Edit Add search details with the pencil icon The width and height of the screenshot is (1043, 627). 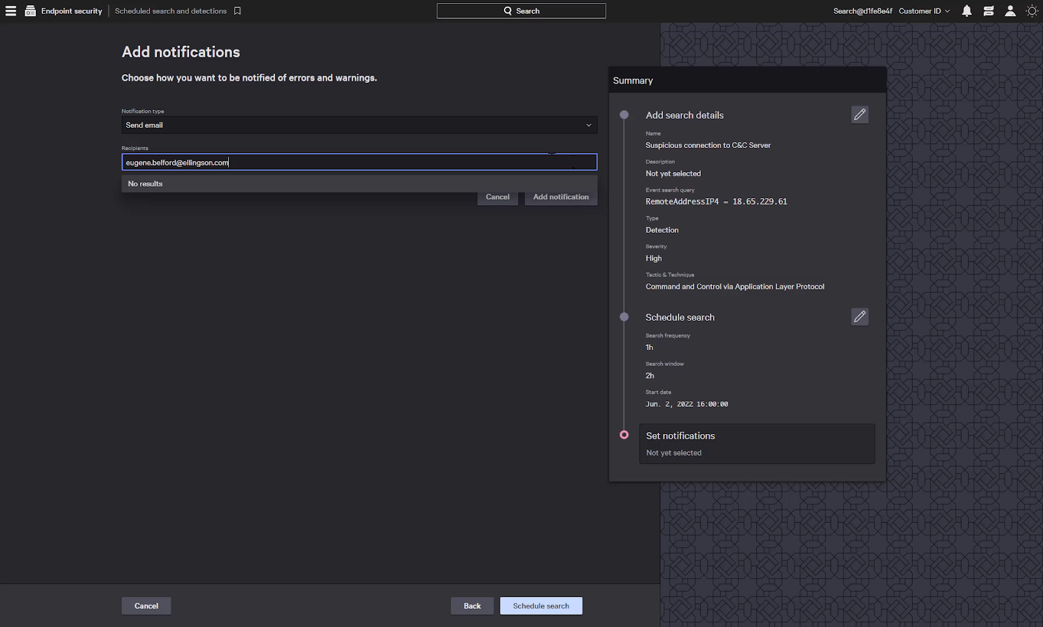(x=860, y=115)
